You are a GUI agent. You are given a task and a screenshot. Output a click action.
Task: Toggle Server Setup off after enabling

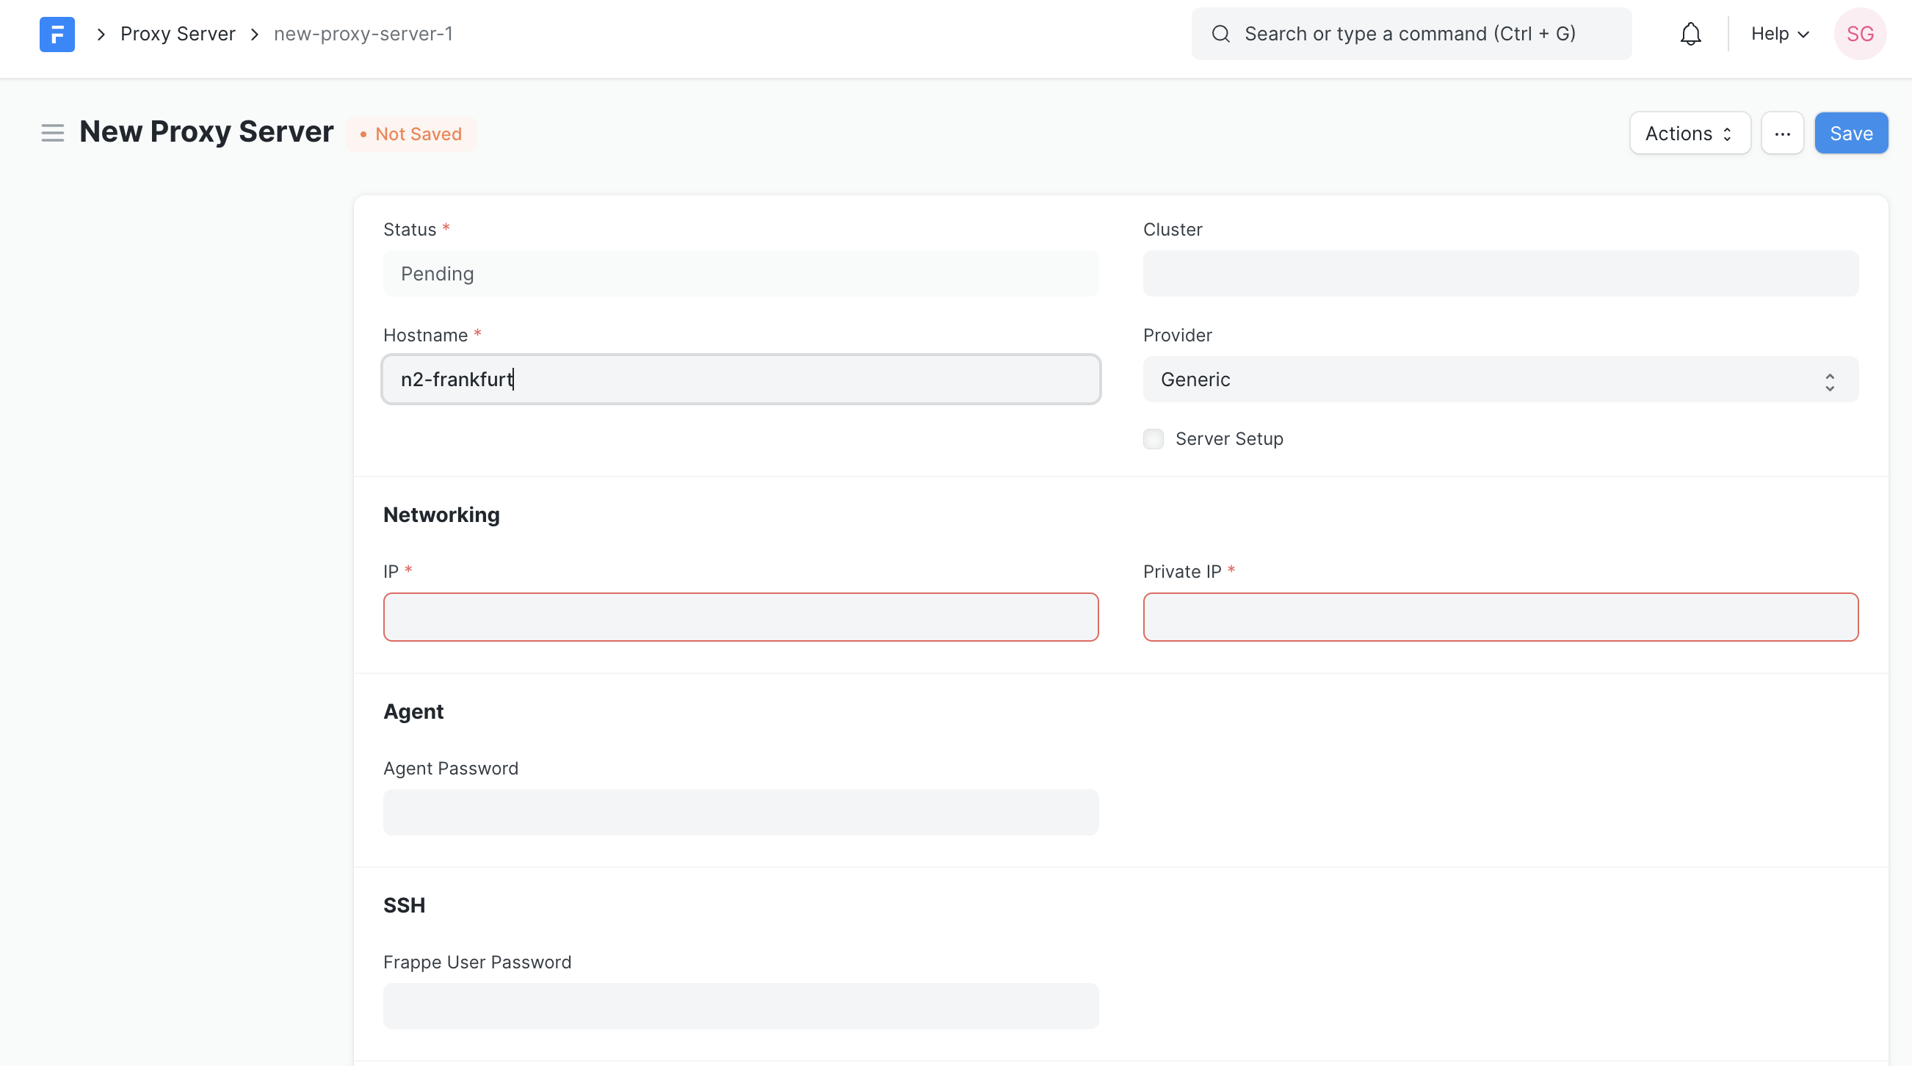pos(1153,439)
